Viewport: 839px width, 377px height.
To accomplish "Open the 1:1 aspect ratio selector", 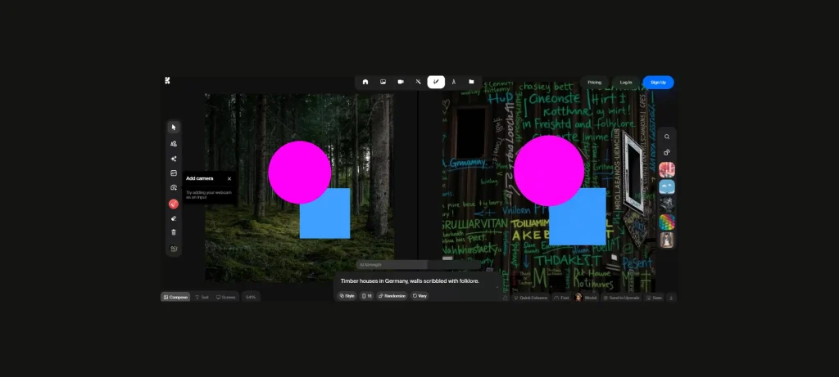I will (366, 296).
